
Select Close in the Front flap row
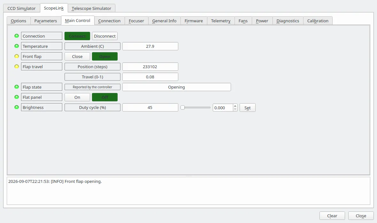77,56
